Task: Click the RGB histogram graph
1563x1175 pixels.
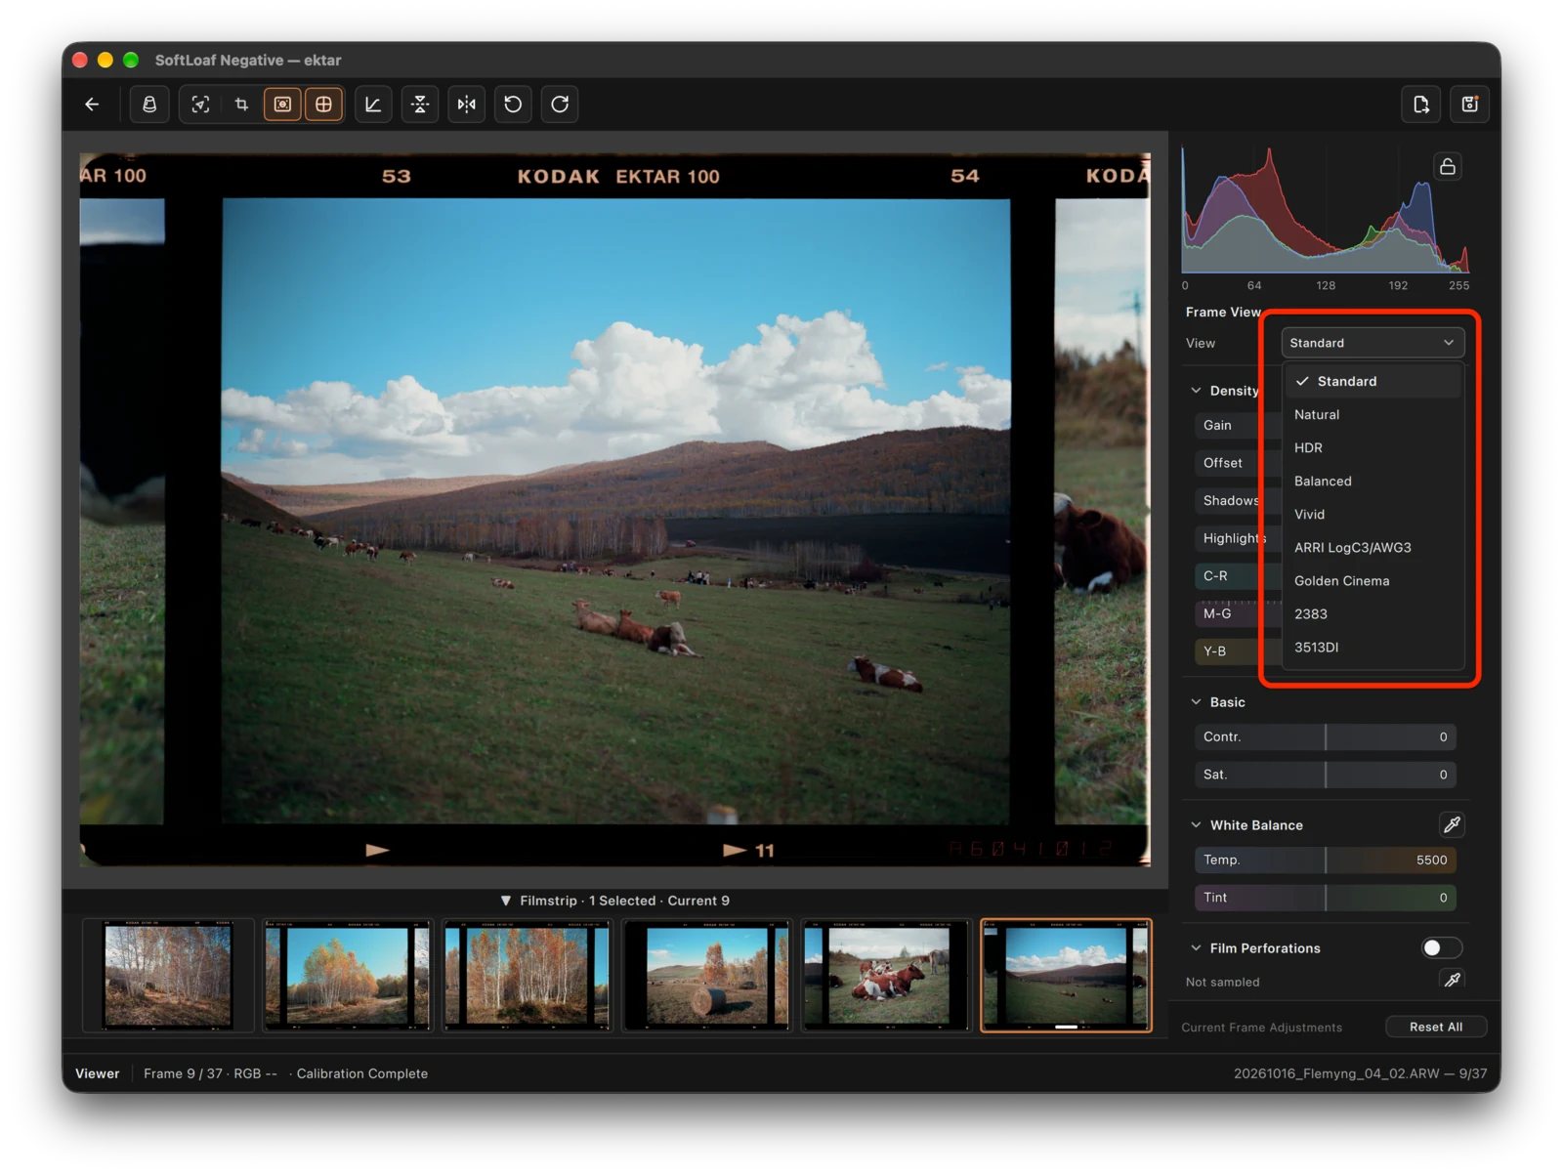Action: (x=1326, y=209)
